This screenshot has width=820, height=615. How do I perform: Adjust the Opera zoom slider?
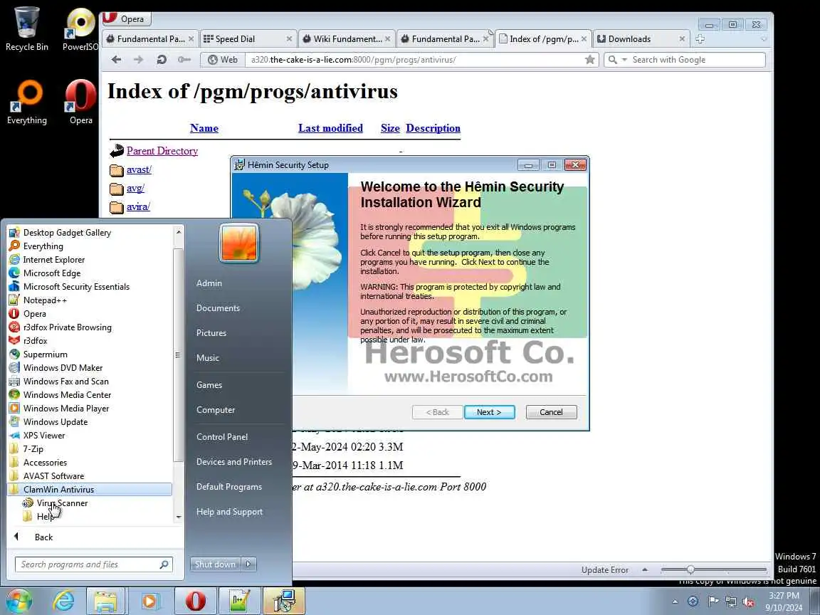point(691,569)
